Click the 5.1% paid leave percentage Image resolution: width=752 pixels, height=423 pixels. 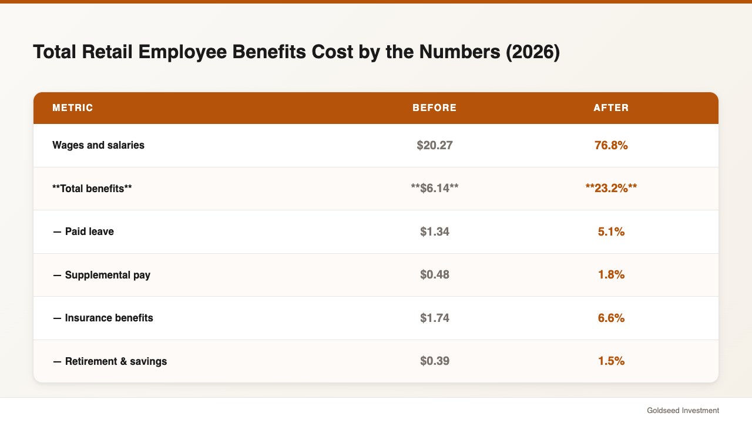tap(611, 231)
